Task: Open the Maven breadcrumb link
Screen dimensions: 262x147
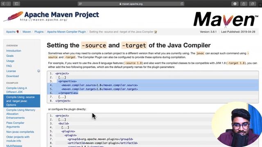Action: pos(27,32)
